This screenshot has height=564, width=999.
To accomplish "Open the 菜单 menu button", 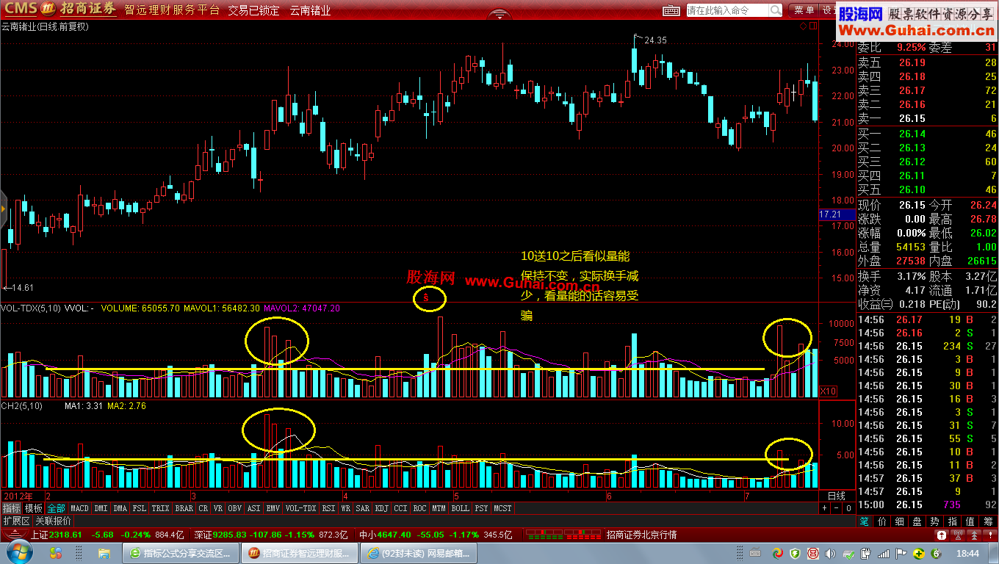I will coord(804,10).
